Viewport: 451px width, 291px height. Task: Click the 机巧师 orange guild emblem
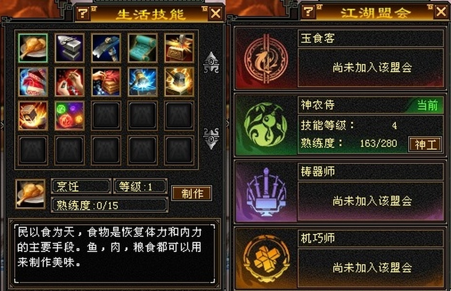point(266,259)
